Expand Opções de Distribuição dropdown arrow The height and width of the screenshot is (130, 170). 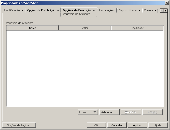click(x=58, y=10)
